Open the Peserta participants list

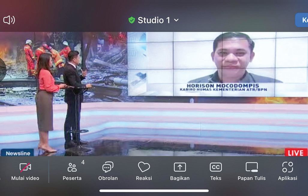72,171
